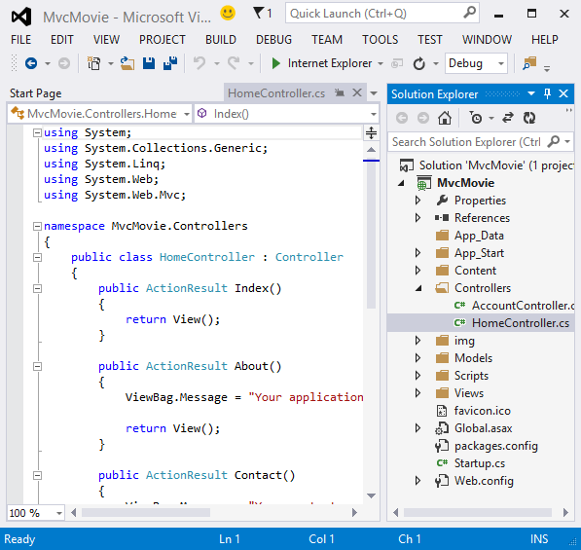581x550 pixels.
Task: Collapse the Index() method block
Action: click(37, 288)
